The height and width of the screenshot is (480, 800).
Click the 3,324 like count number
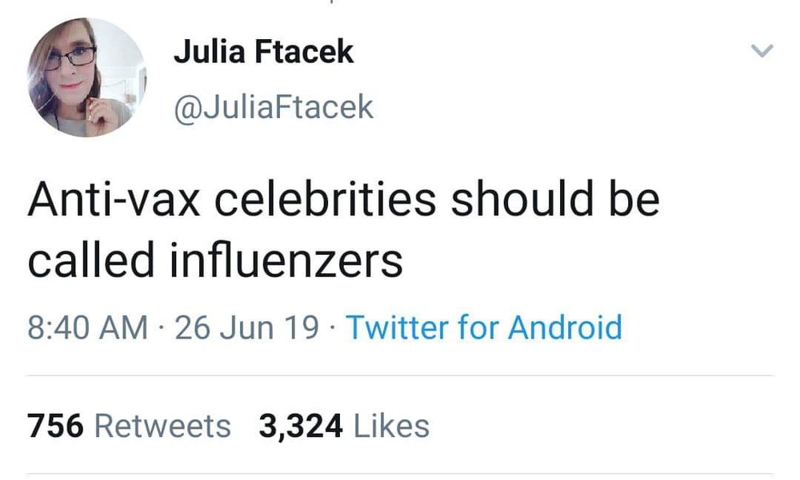[300, 426]
